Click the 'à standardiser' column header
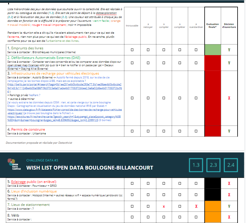Screen dimensions: 246x223 pyautogui.click(x=196, y=26)
